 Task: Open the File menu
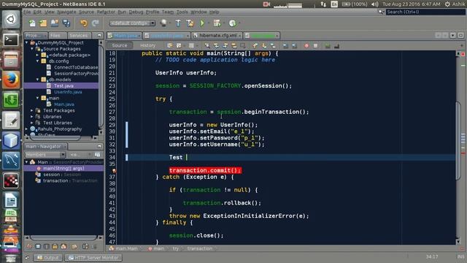click(27, 12)
